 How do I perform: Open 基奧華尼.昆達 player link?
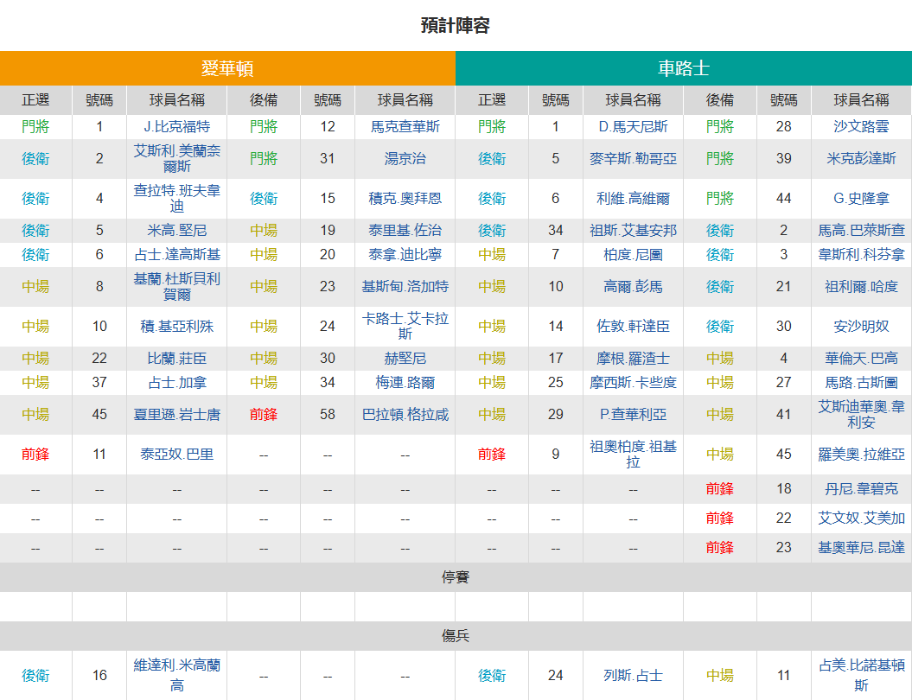[861, 548]
